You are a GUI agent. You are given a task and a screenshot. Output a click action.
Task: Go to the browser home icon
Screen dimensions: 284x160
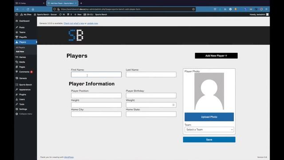click(x=33, y=9)
